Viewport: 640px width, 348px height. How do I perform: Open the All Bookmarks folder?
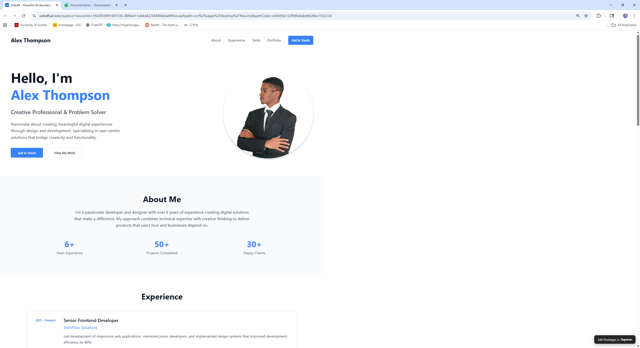[624, 25]
